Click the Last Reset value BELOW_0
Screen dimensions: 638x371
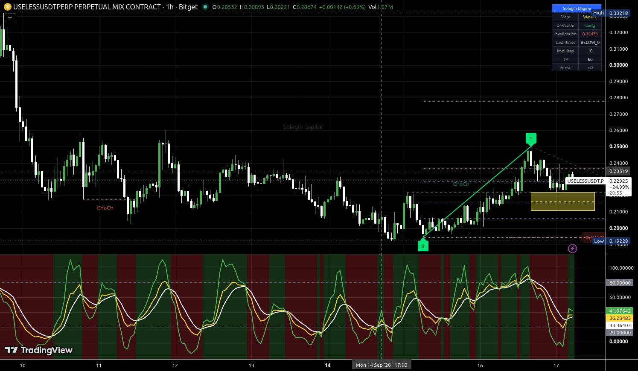(x=590, y=43)
